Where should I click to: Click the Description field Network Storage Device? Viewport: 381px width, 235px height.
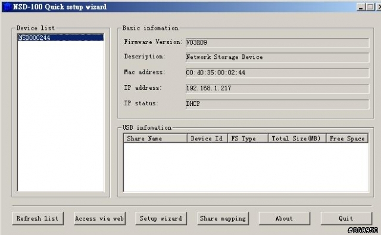tap(277, 57)
